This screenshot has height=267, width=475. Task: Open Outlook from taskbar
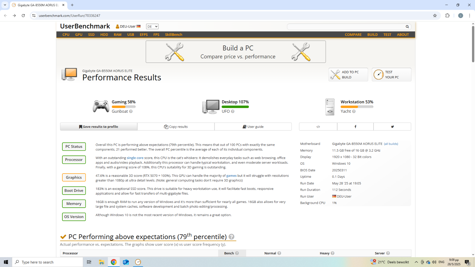(126, 262)
